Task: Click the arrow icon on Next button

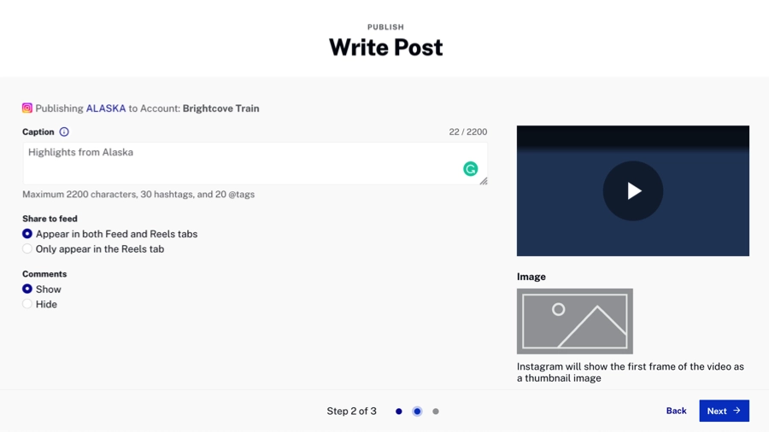Action: click(737, 411)
